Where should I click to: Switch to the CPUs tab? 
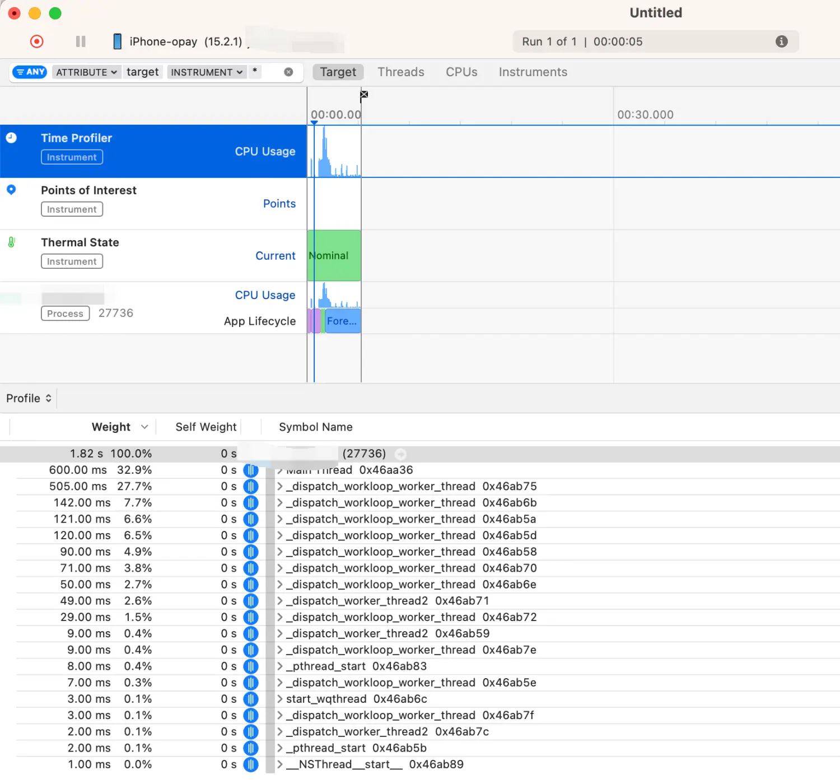coord(461,72)
